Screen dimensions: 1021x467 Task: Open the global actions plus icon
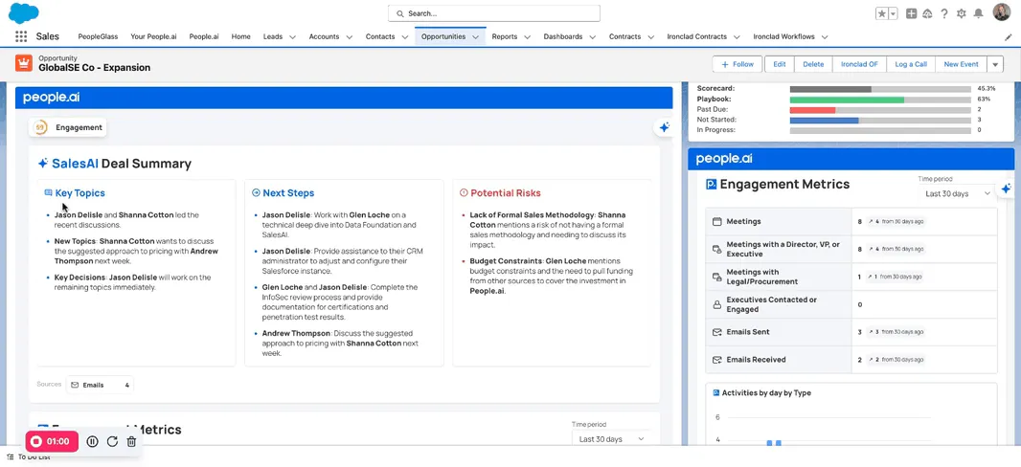point(911,13)
